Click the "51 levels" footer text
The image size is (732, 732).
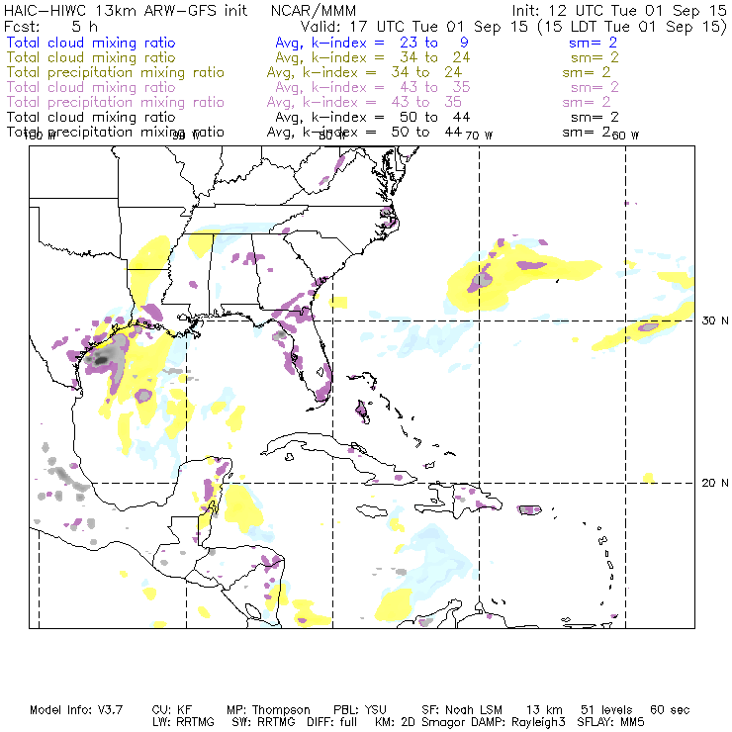click(x=606, y=710)
